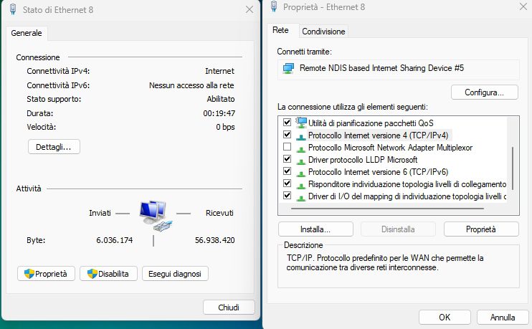The width and height of the screenshot is (532, 329).
Task: Open the Configura... button
Action: 485,92
